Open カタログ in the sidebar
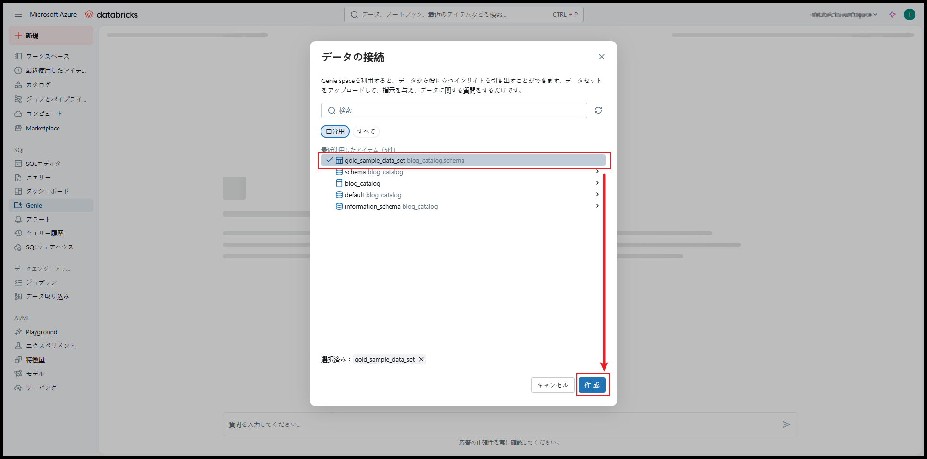This screenshot has height=459, width=927. 51,85
